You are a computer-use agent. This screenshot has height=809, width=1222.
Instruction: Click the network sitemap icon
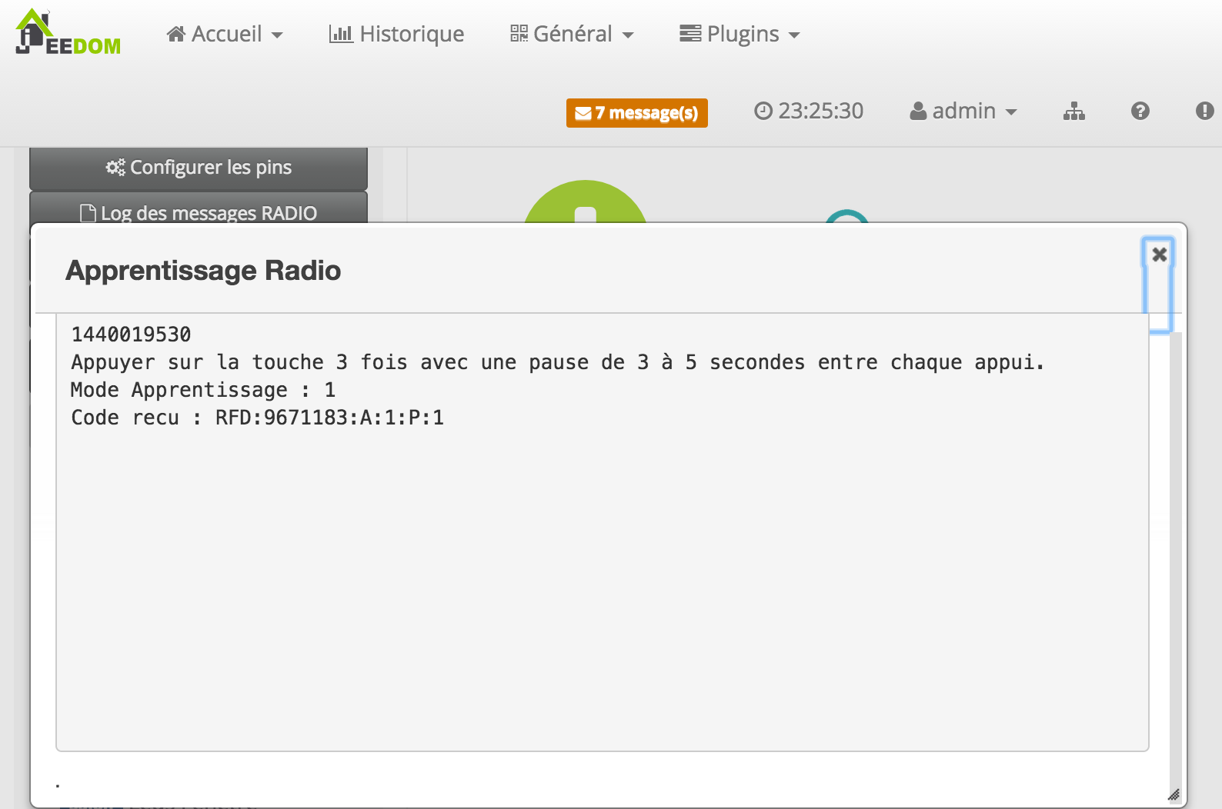1074,112
